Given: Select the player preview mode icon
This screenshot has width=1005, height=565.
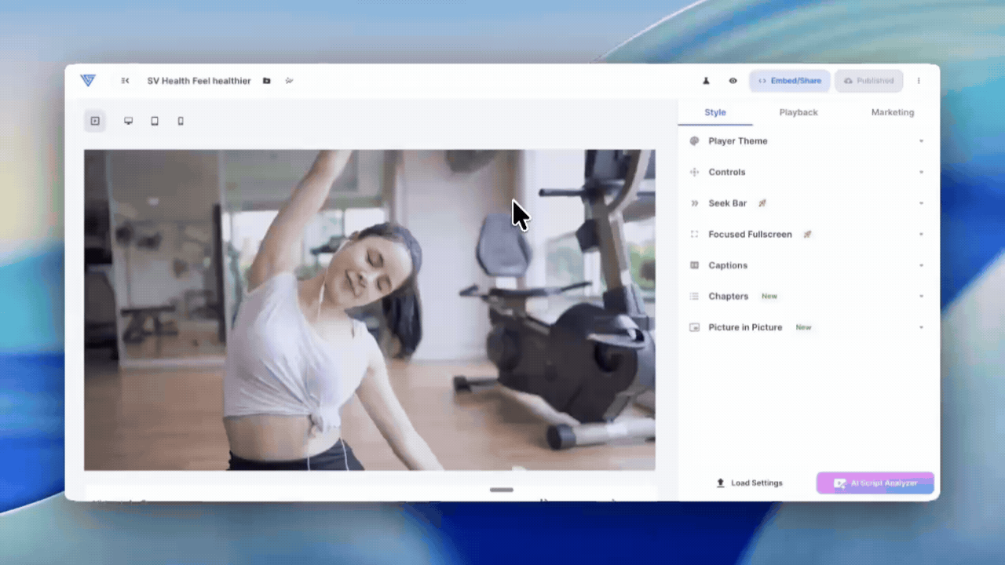Looking at the screenshot, I should pyautogui.click(x=95, y=121).
